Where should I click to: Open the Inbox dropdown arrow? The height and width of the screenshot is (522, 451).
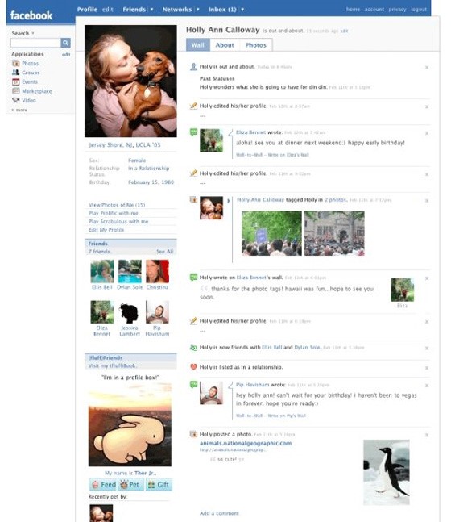[242, 10]
